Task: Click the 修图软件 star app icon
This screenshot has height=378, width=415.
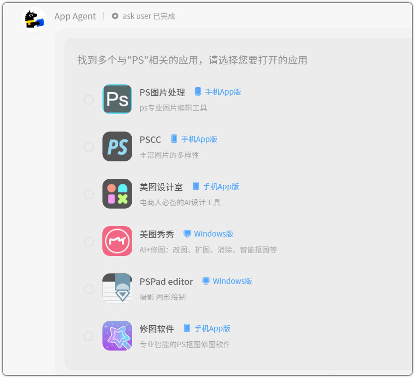Action: pyautogui.click(x=117, y=336)
